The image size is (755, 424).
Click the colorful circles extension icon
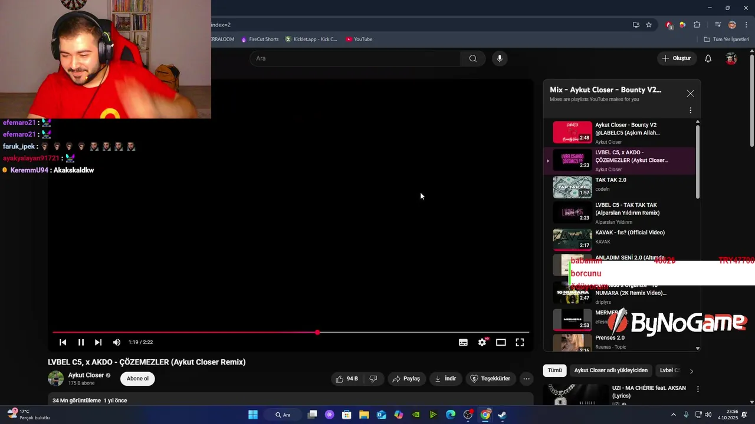click(682, 25)
